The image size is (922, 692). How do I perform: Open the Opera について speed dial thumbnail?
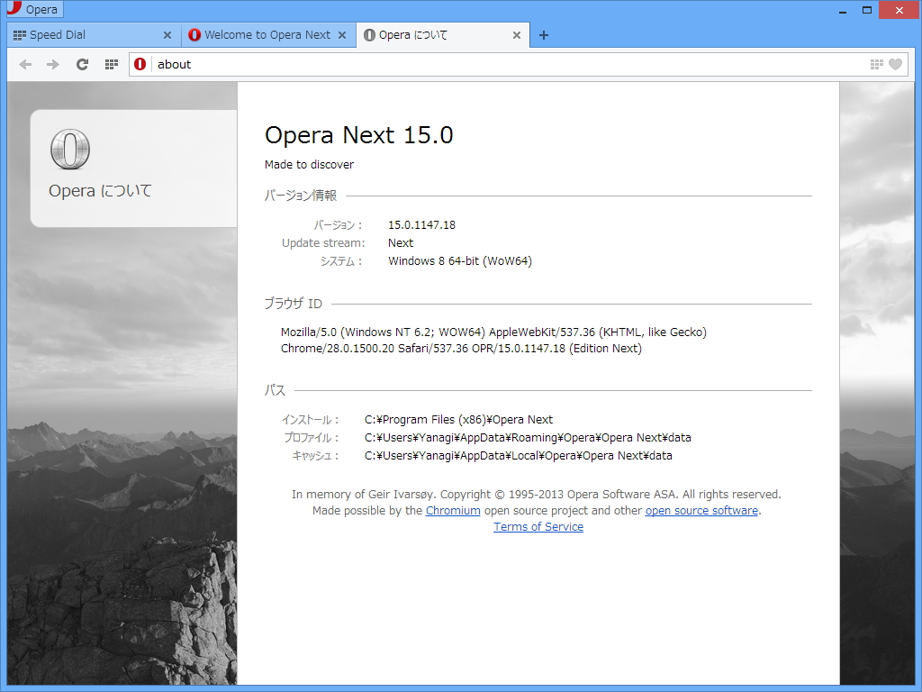pyautogui.click(x=135, y=168)
